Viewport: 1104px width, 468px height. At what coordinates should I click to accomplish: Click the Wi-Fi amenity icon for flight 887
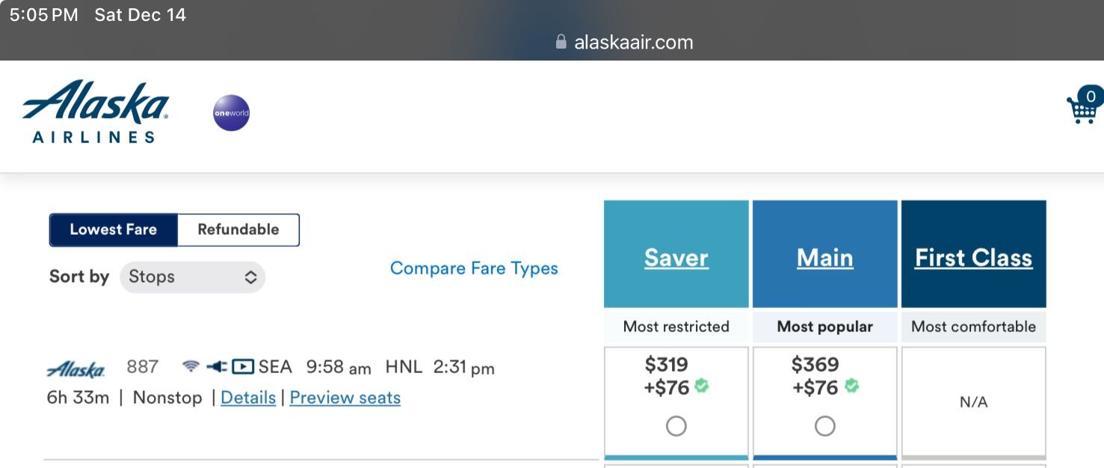[191, 366]
